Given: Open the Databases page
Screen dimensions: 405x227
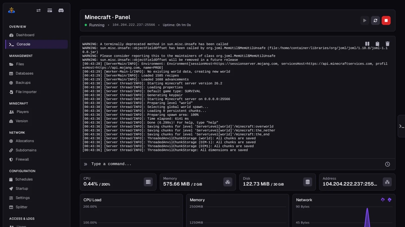Looking at the screenshot, I should click(37, 73).
